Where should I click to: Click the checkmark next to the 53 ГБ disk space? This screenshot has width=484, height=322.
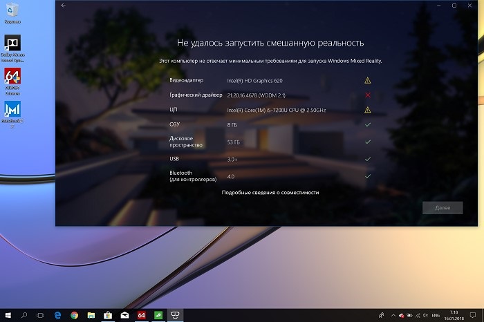click(x=368, y=142)
